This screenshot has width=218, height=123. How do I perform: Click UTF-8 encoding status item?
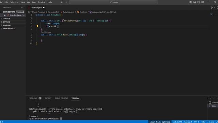tap(197, 122)
